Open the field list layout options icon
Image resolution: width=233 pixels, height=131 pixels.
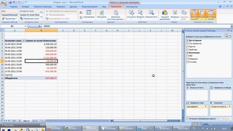(228, 36)
